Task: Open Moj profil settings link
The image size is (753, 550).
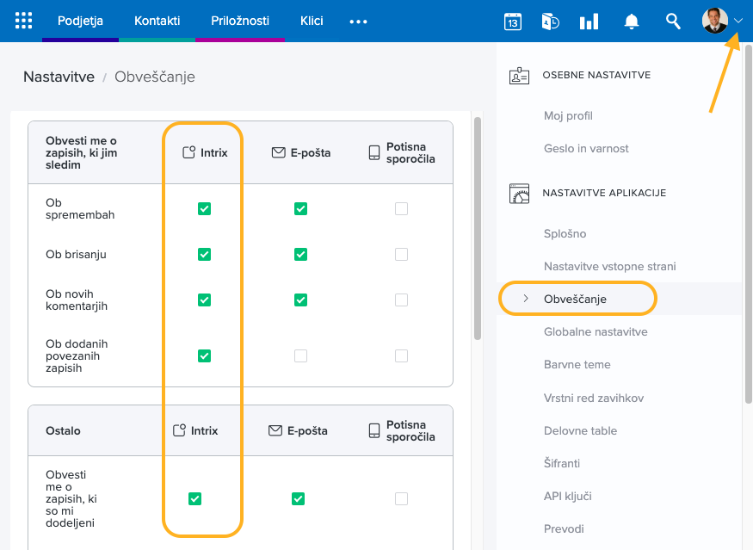Action: tap(568, 115)
